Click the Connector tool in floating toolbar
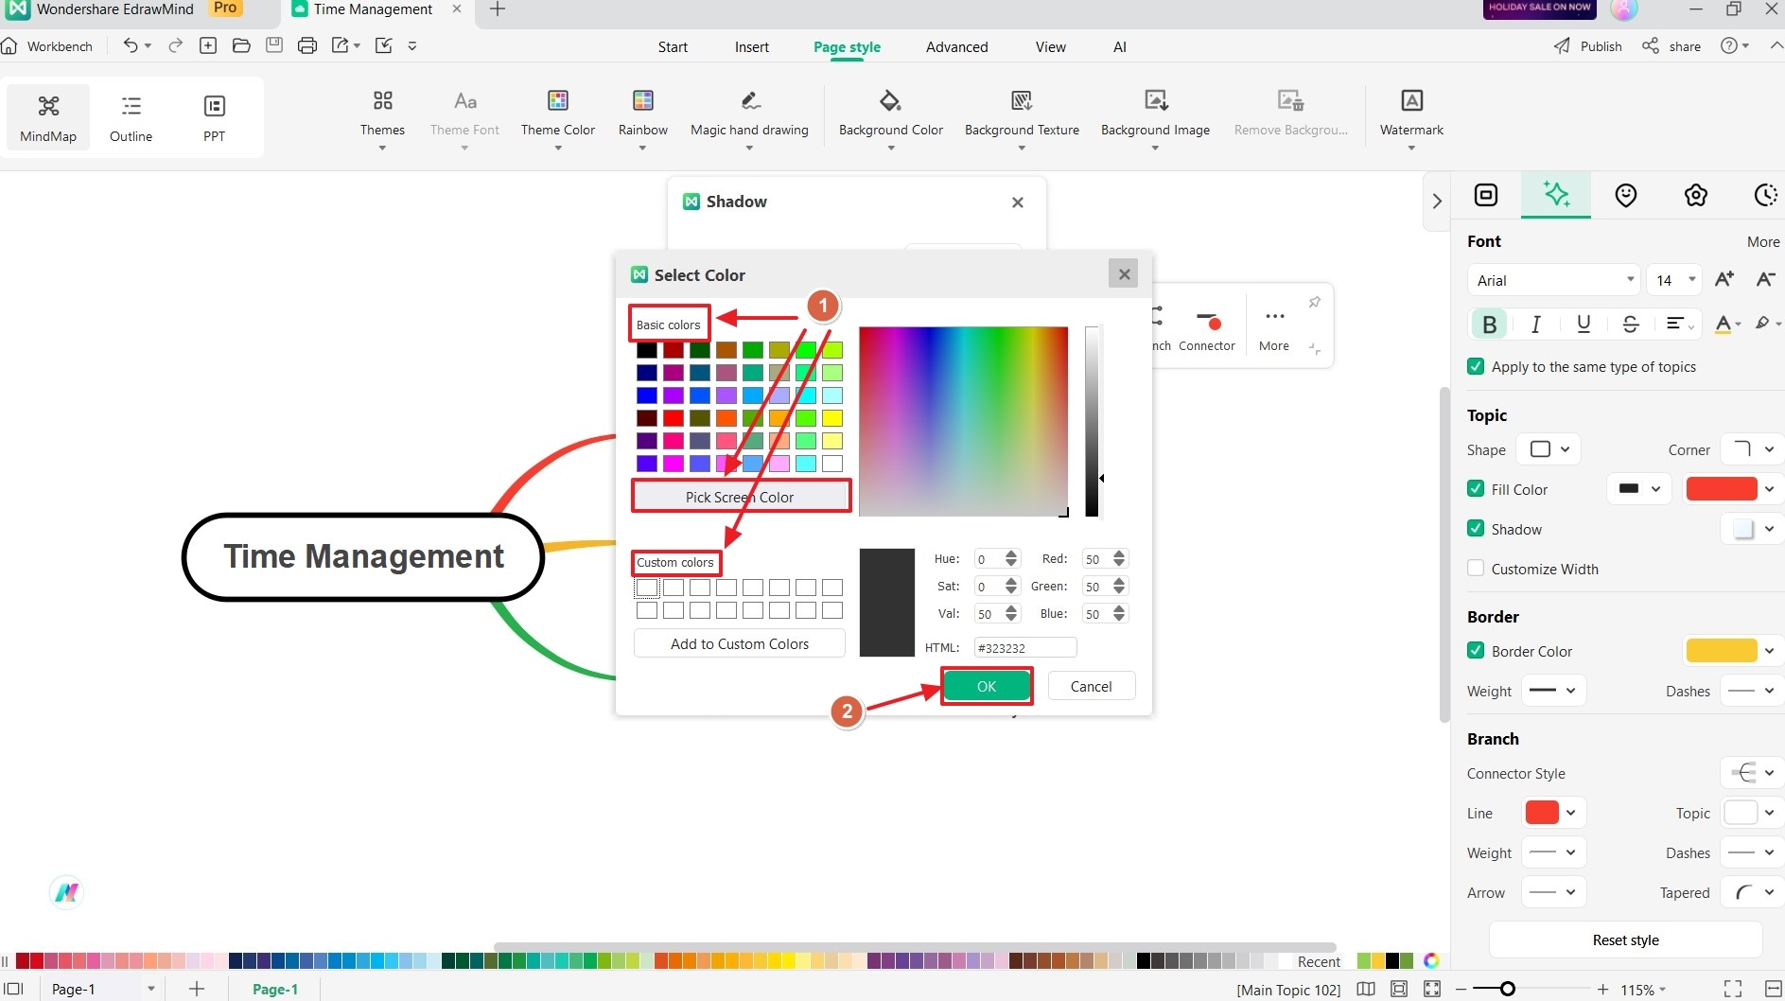The image size is (1785, 1001). [x=1207, y=329]
